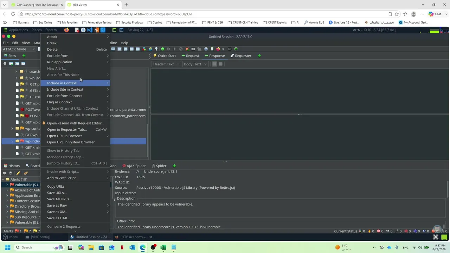Screen dimensions: 450x253
Task: Open the File menu in ZAP
Action: 6,43
